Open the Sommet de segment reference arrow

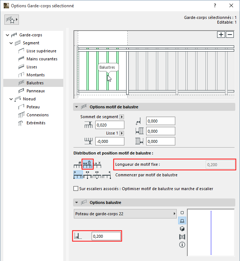pyautogui.click(x=122, y=117)
